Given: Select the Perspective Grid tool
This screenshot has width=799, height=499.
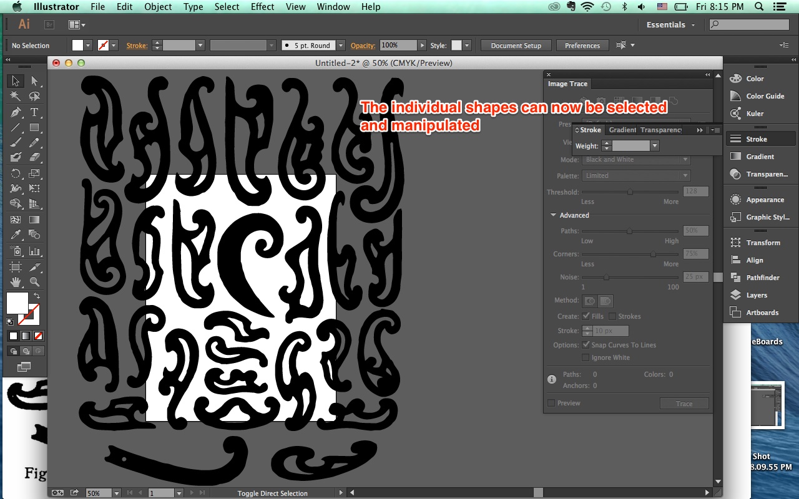Looking at the screenshot, I should 34,204.
